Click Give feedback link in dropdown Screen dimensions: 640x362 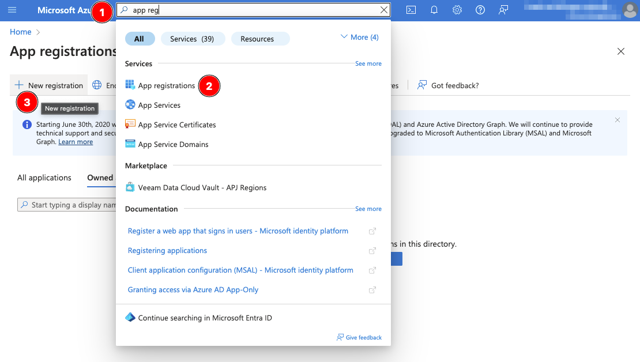click(x=364, y=338)
